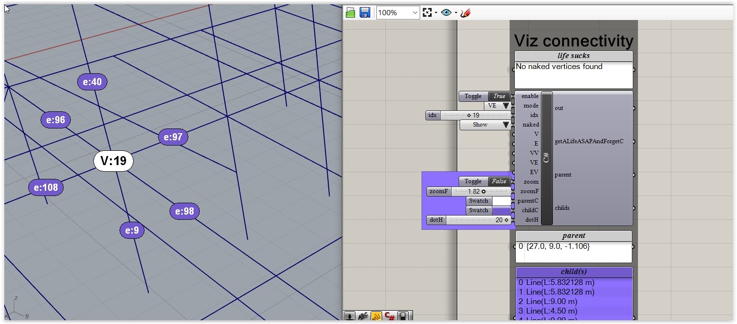Expand preview eye options arrow
The image size is (737, 324).
[x=456, y=13]
